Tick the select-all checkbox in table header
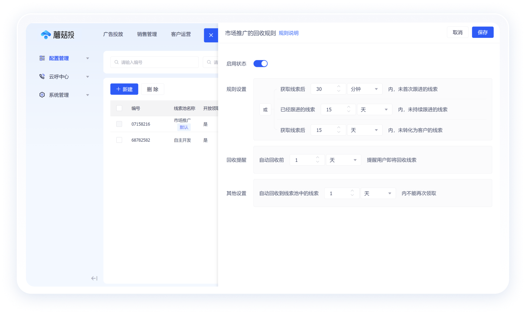526x314 pixels. click(x=119, y=108)
